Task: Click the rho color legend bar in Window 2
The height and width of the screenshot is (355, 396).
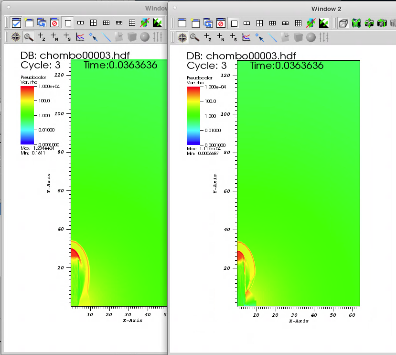Action: click(193, 116)
